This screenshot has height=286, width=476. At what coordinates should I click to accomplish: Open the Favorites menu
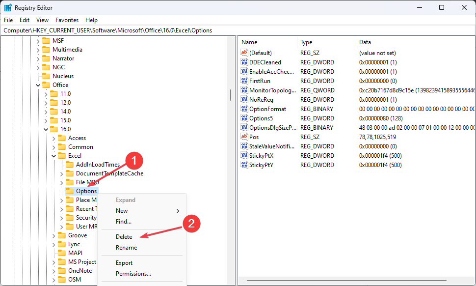pyautogui.click(x=67, y=20)
